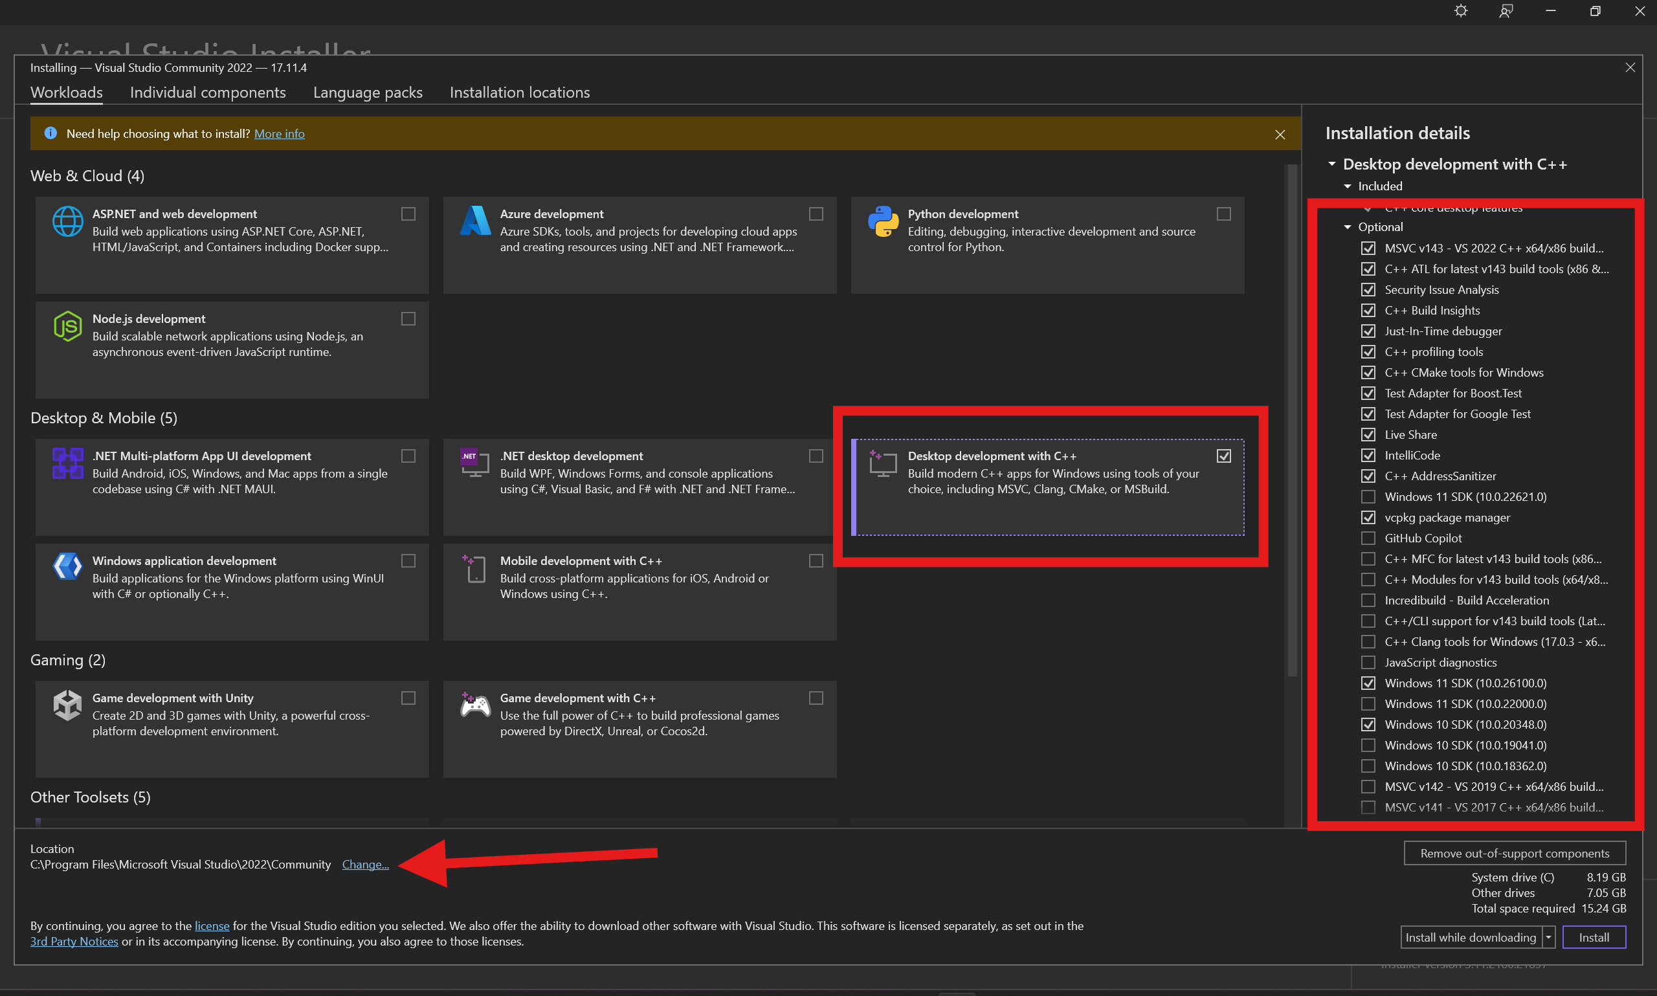
Task: Click the Desktop & Mobile (5) heading
Action: point(104,417)
